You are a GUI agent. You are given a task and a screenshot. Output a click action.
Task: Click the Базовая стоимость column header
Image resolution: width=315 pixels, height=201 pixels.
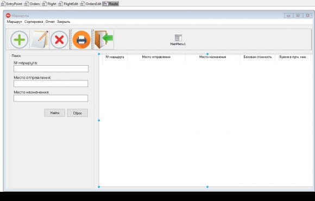click(x=257, y=57)
